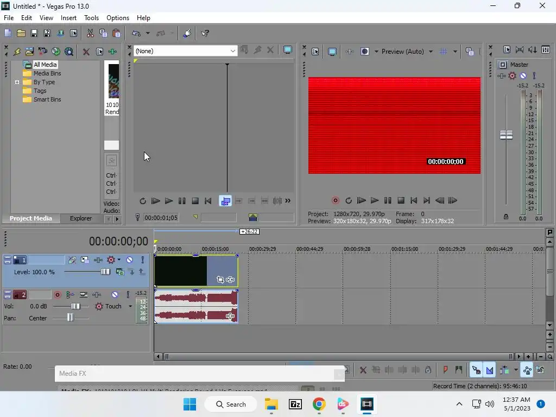Click the Extract Audio from CD icon
Viewport: 556px width, 417px height.
(56, 52)
